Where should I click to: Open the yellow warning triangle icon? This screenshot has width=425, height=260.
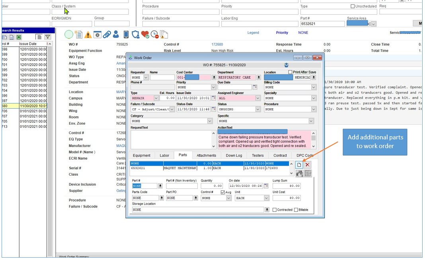pyautogui.click(x=88, y=35)
